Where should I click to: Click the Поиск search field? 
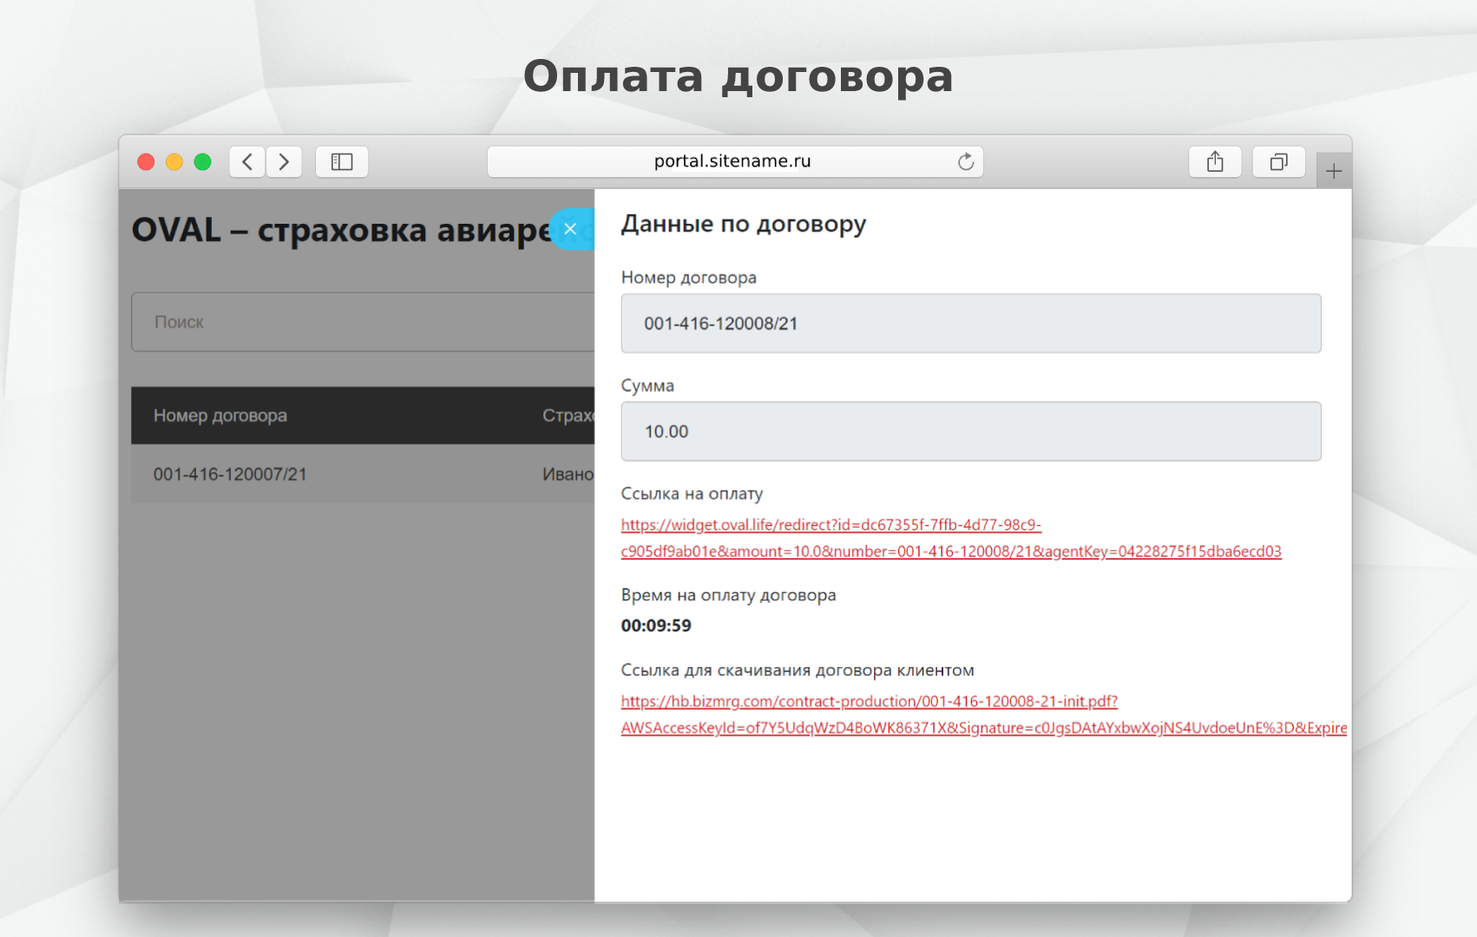pos(363,322)
